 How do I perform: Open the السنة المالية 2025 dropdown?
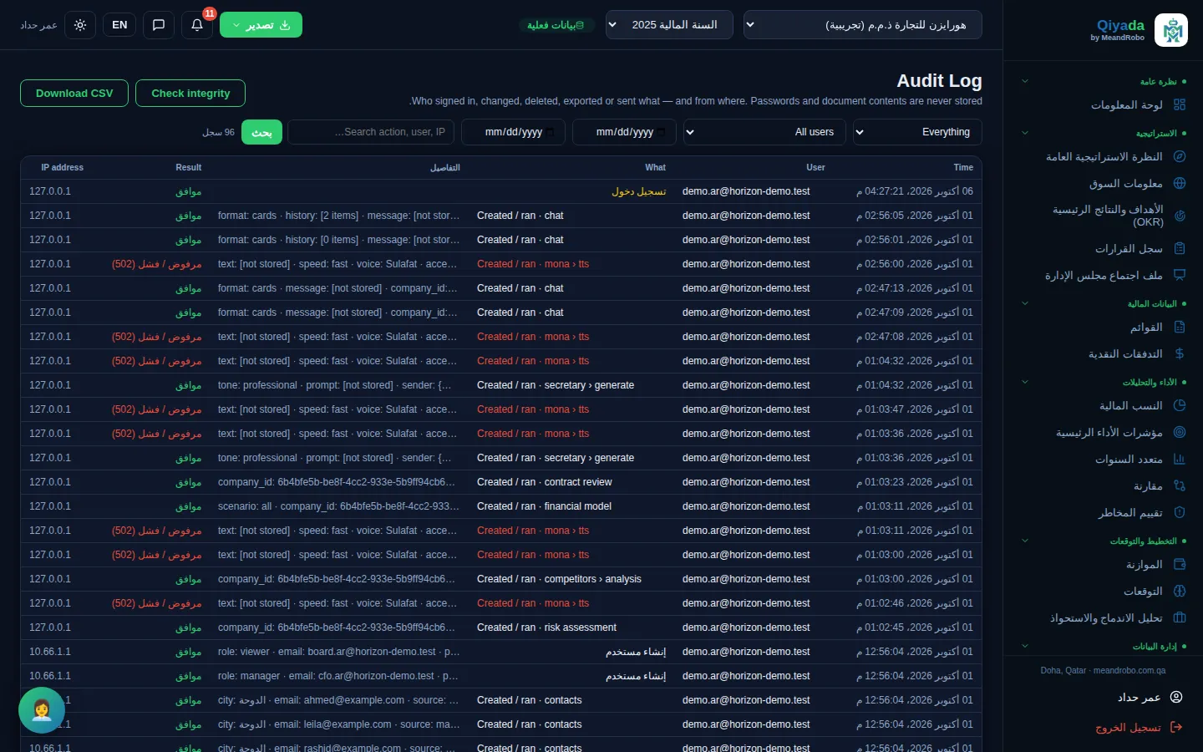point(668,25)
